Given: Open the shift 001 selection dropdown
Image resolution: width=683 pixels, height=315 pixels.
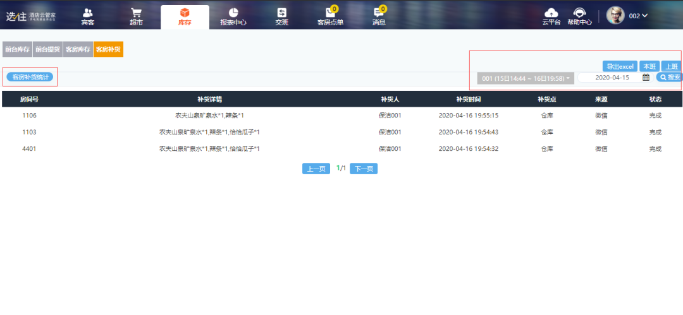Looking at the screenshot, I should 526,78.
